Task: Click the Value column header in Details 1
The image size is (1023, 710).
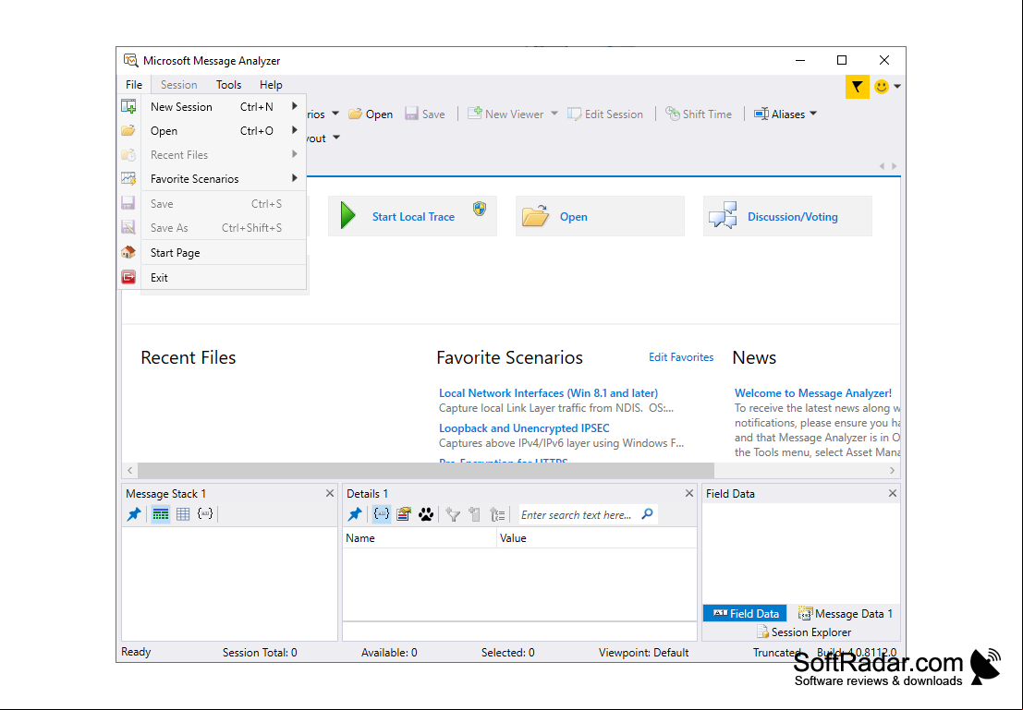Action: [596, 538]
